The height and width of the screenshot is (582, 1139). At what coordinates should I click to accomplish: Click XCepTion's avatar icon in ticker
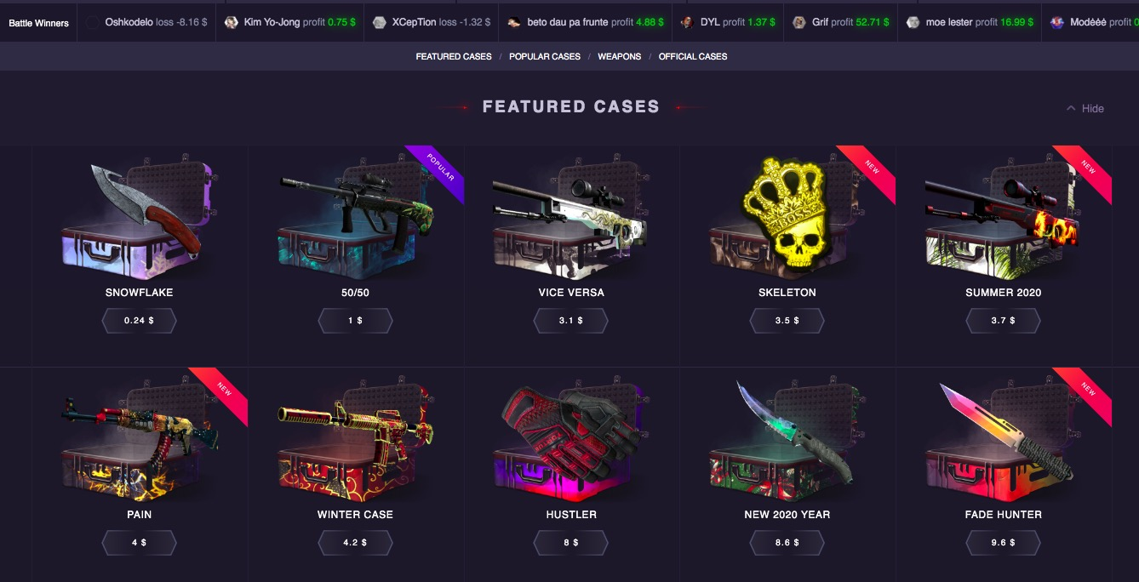380,22
